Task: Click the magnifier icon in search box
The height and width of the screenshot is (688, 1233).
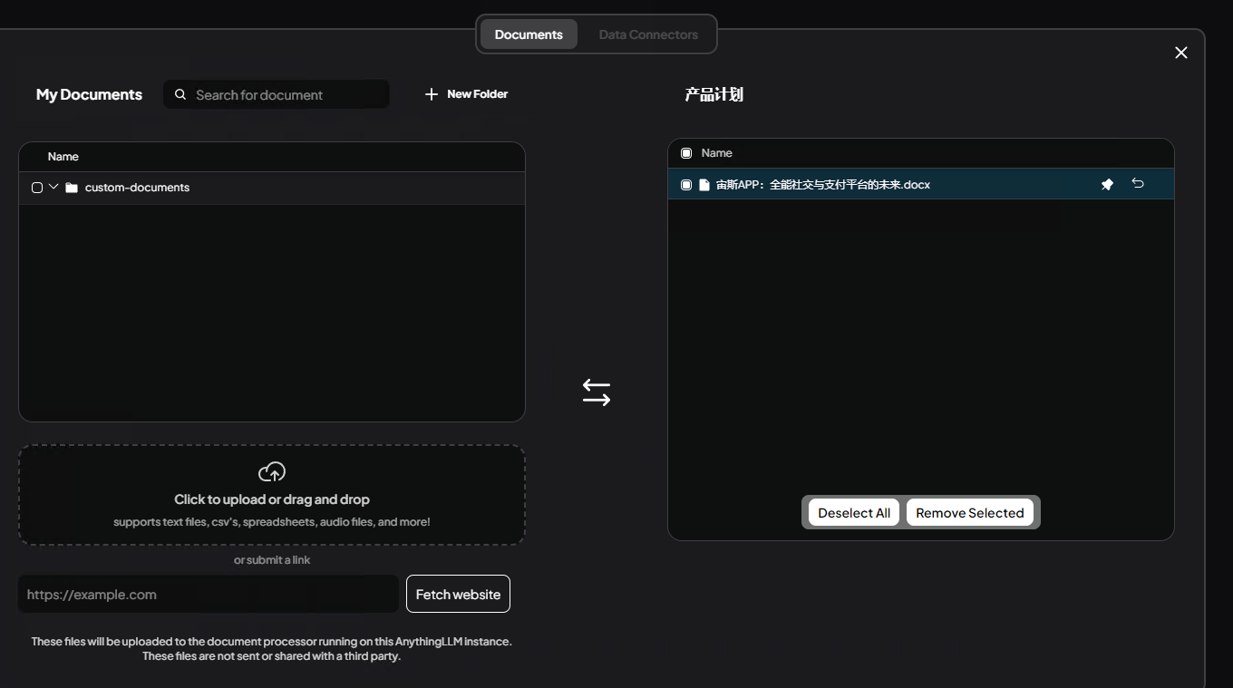Action: click(x=180, y=94)
